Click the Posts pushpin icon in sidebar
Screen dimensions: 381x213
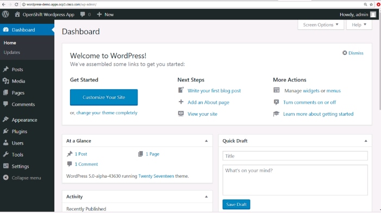[x=6, y=69]
